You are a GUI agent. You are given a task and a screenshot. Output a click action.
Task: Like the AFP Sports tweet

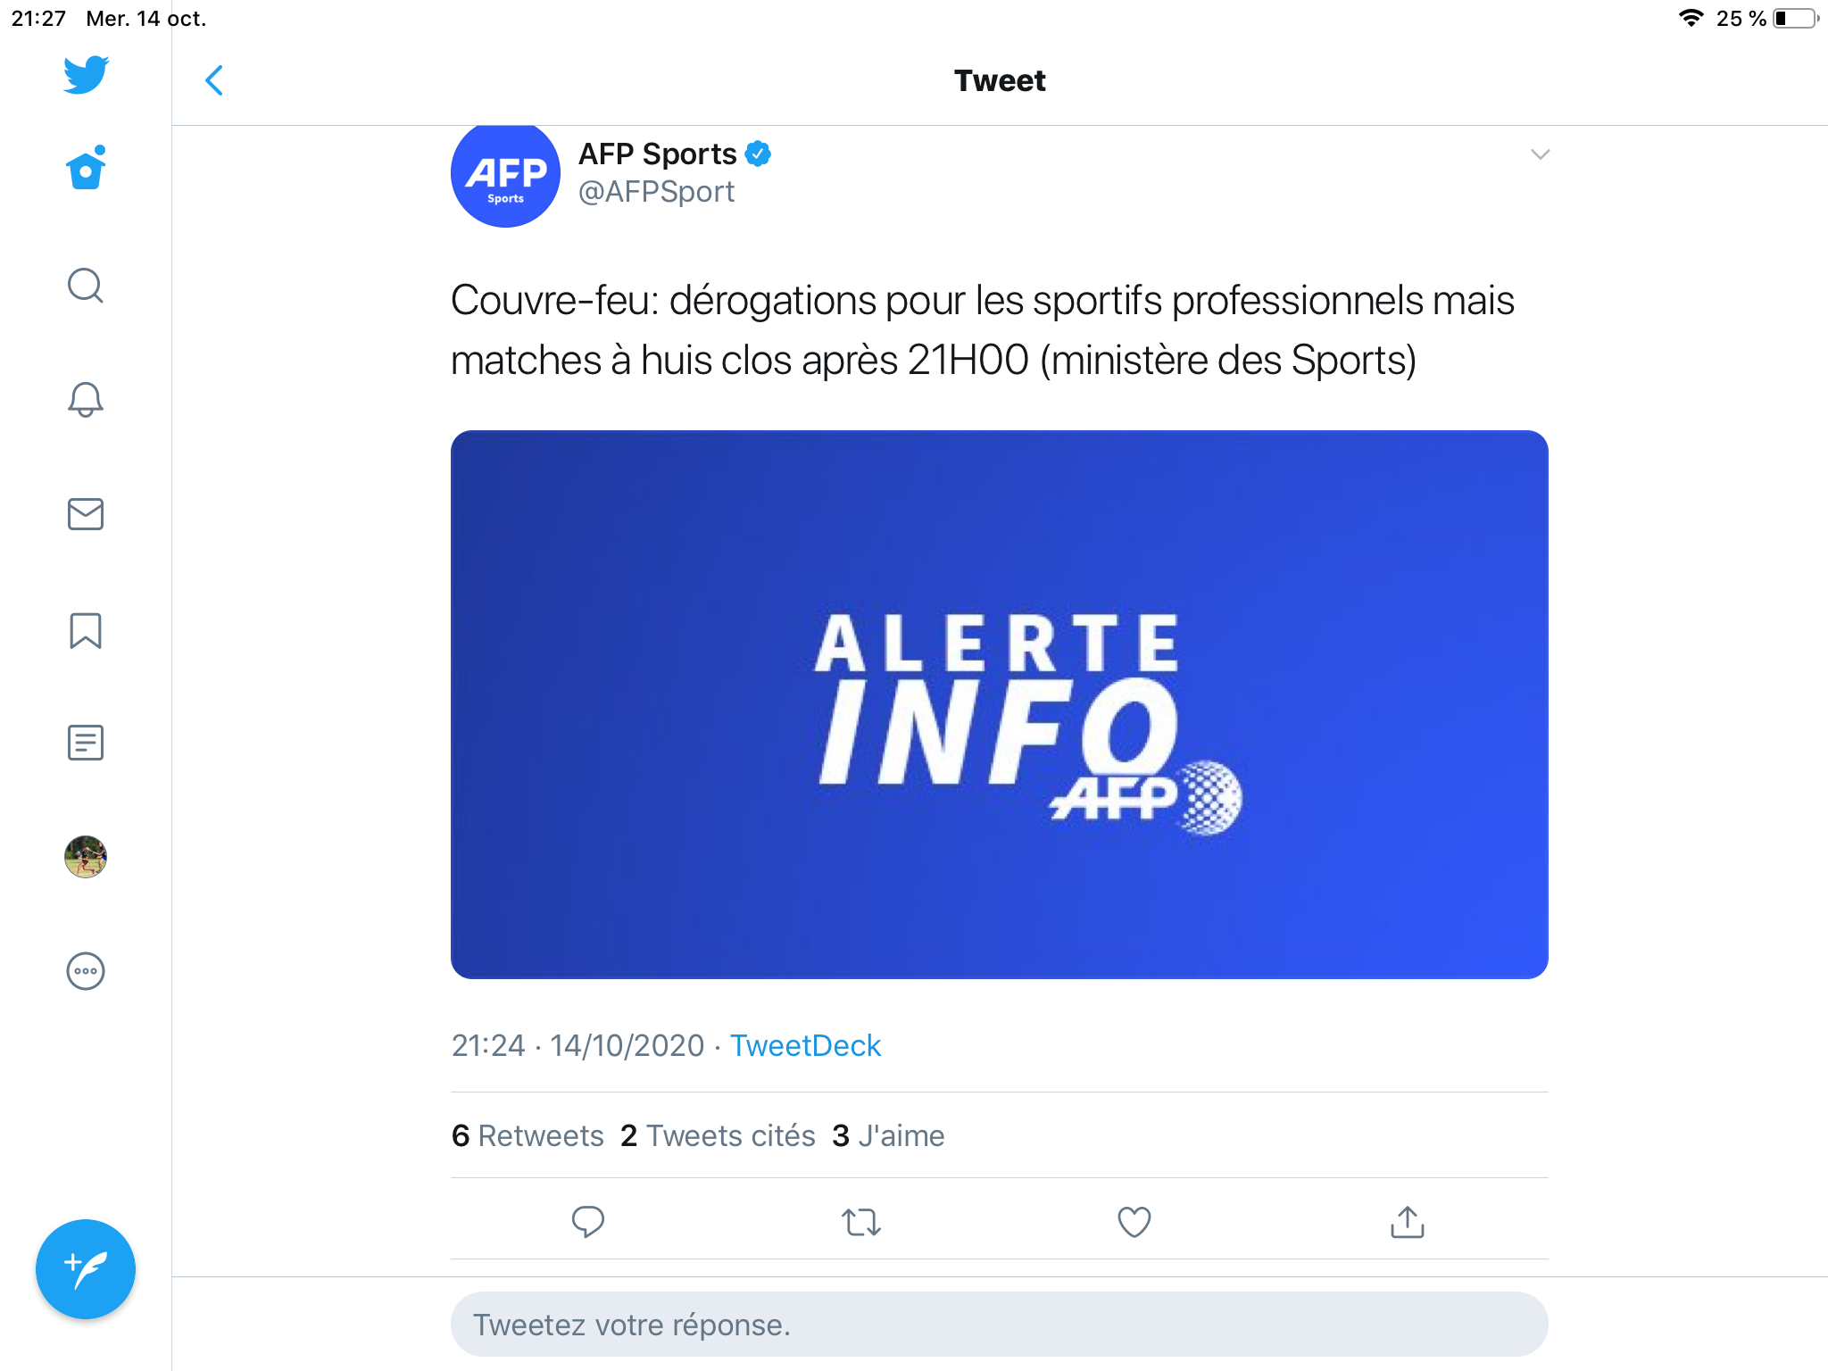pyautogui.click(x=1134, y=1221)
